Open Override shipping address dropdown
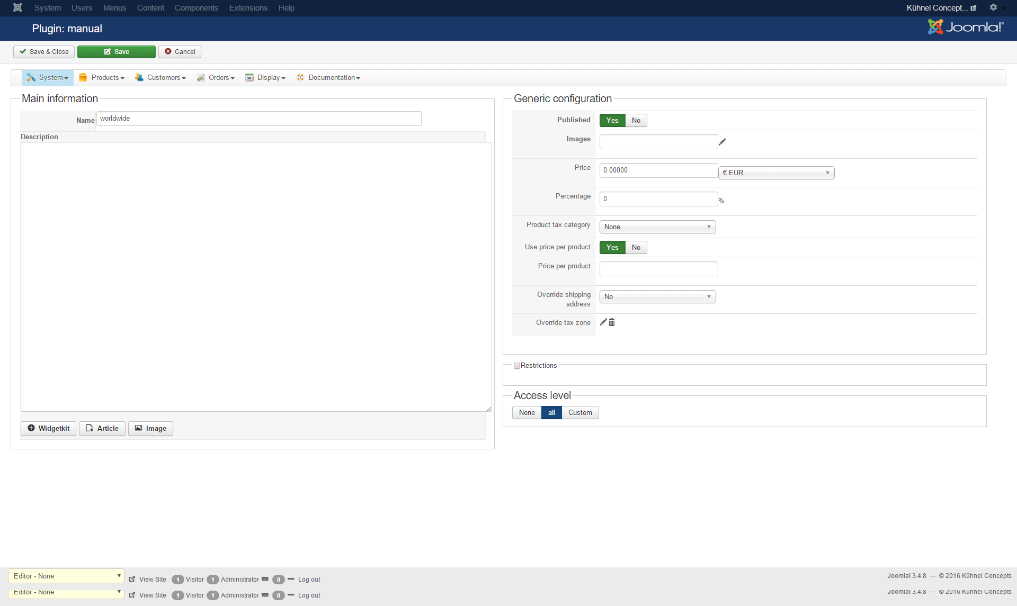The width and height of the screenshot is (1017, 606). pyautogui.click(x=657, y=297)
